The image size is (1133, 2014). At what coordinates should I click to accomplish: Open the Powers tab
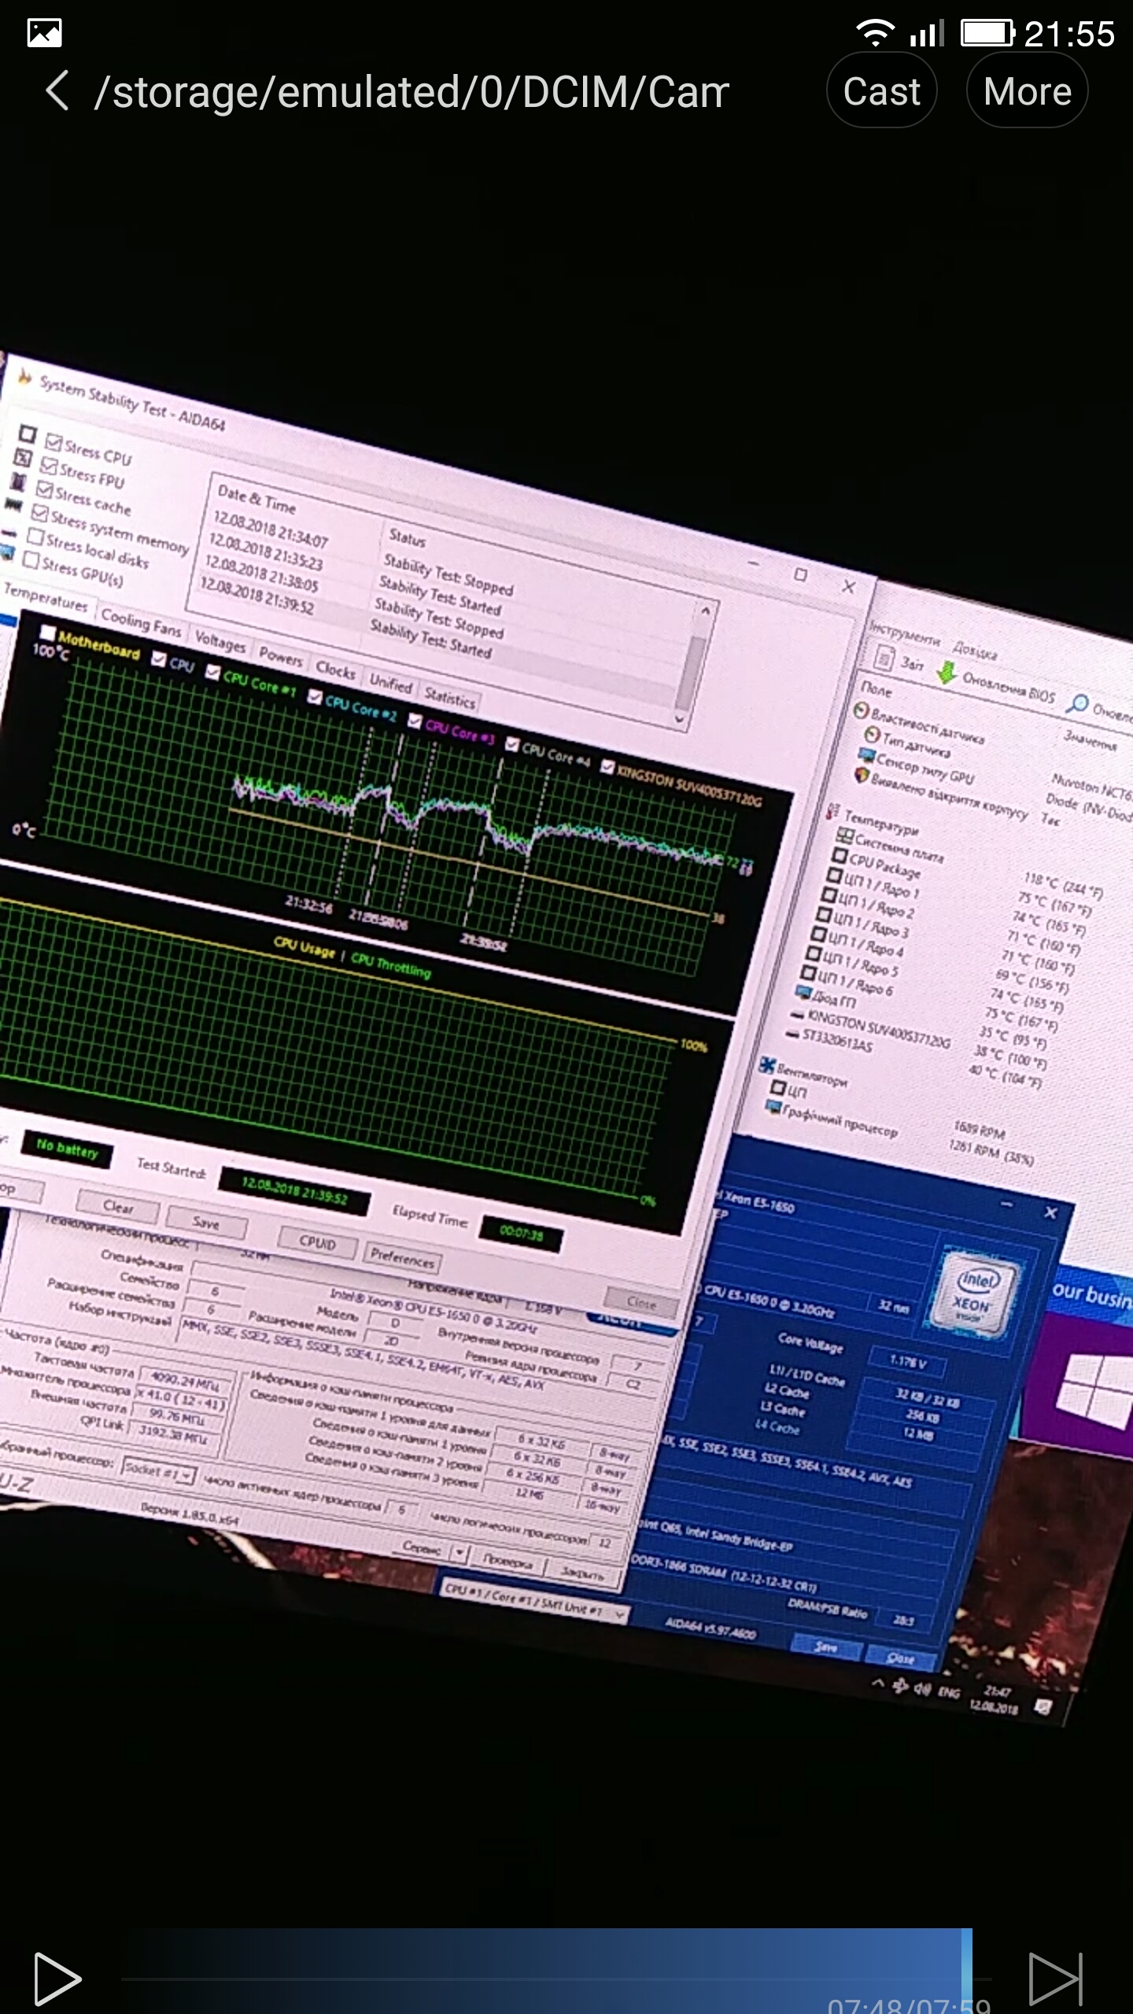tap(281, 657)
